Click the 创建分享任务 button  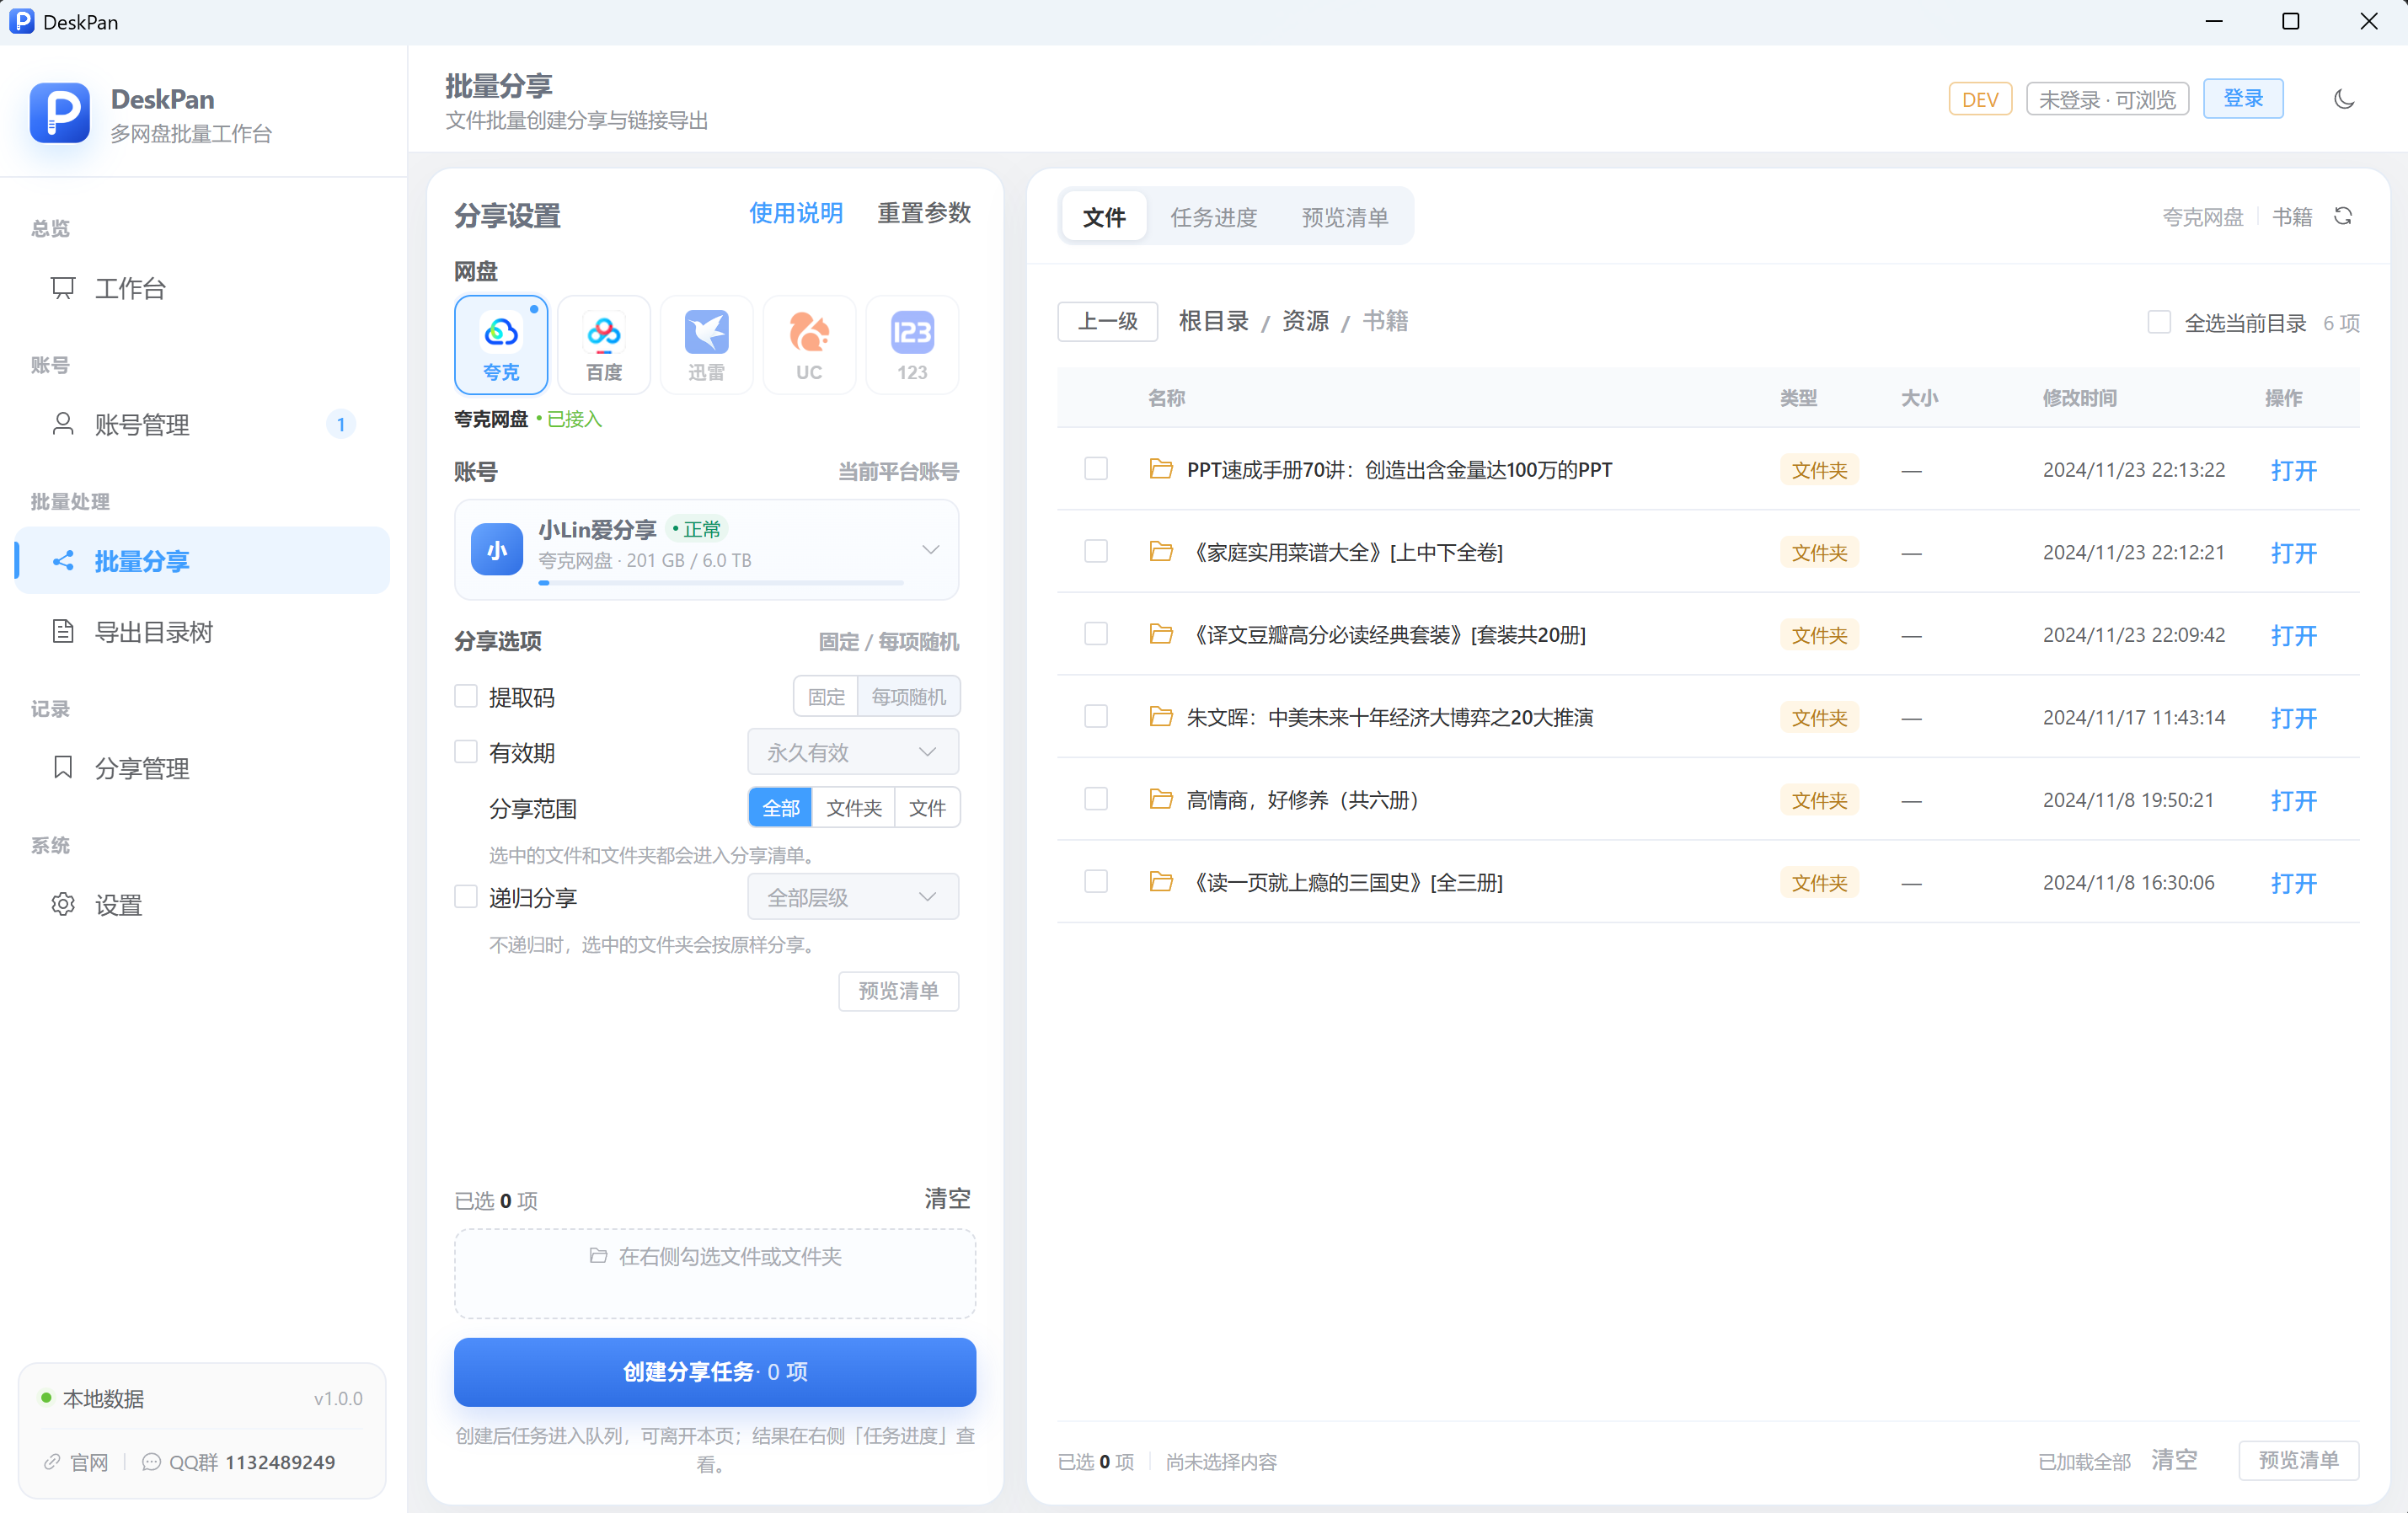point(715,1372)
